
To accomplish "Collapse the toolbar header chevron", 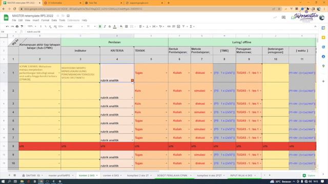I will [315, 27].
